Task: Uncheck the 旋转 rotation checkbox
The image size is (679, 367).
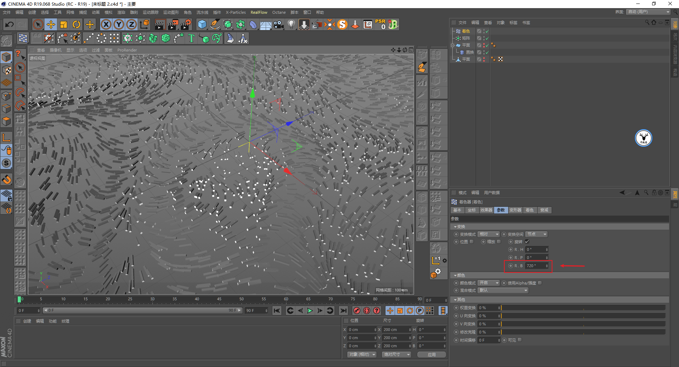Action: click(527, 242)
